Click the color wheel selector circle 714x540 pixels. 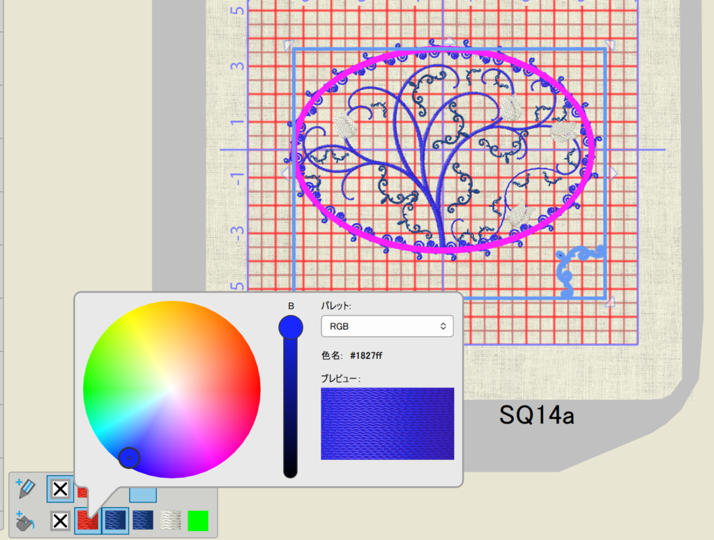pos(129,458)
